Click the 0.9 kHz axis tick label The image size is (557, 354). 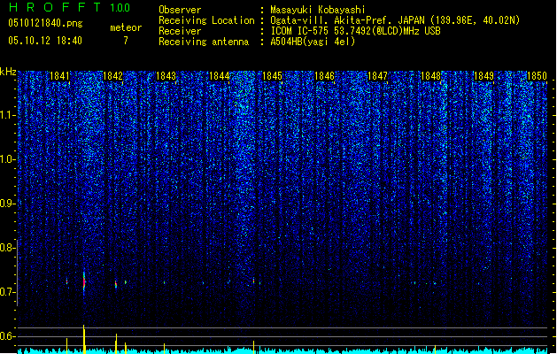(6, 204)
